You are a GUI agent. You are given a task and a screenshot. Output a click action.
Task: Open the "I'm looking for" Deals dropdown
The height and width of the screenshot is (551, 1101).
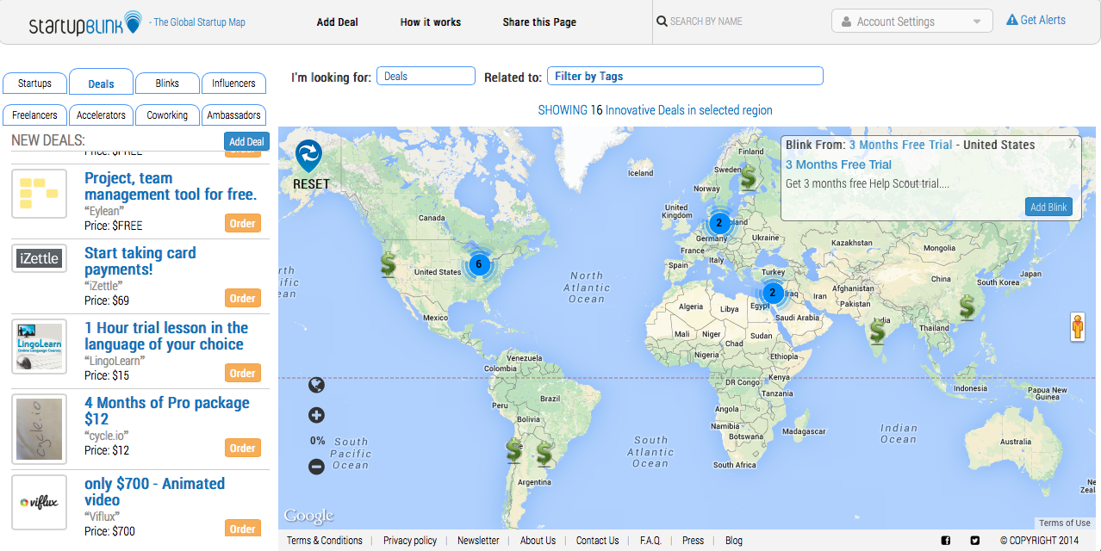(x=426, y=77)
